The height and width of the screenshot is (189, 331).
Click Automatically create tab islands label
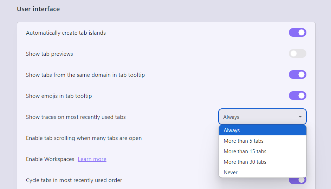click(x=66, y=33)
